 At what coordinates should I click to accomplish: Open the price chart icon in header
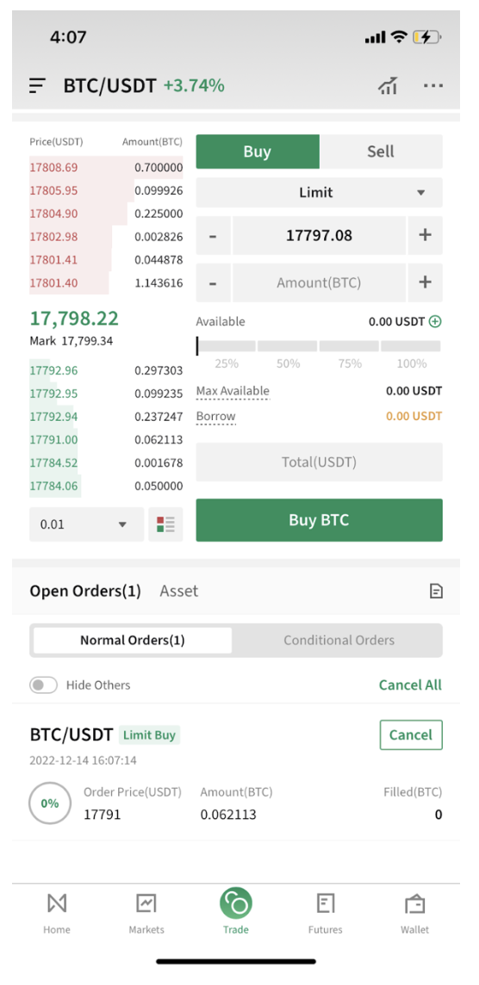[x=388, y=86]
